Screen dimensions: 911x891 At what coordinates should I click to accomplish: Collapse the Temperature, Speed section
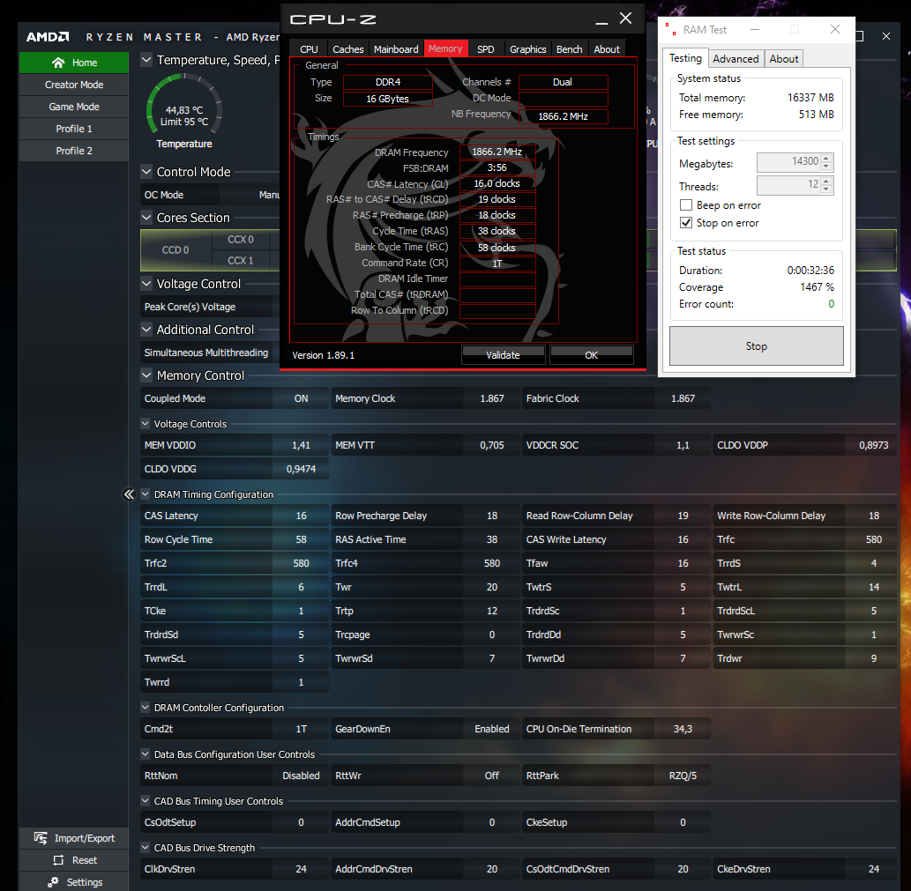click(x=146, y=59)
